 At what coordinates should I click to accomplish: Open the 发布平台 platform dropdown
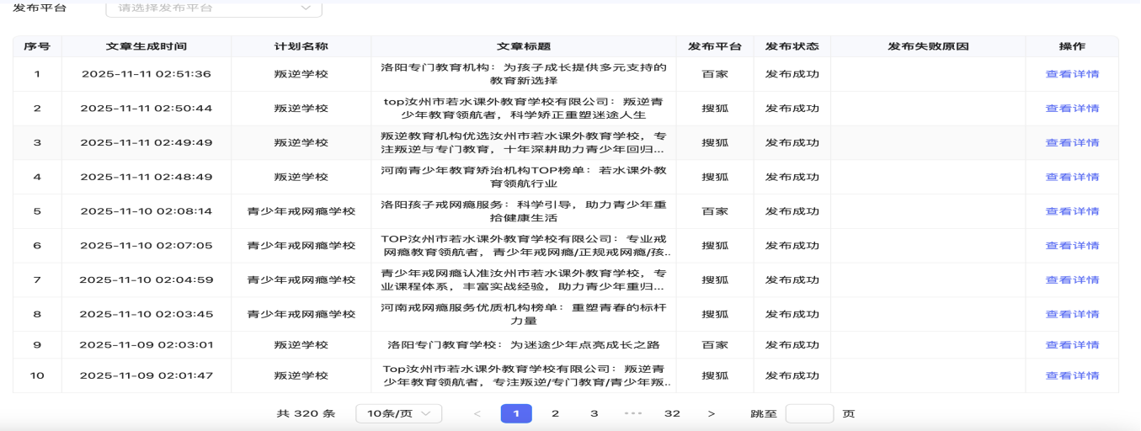[213, 8]
